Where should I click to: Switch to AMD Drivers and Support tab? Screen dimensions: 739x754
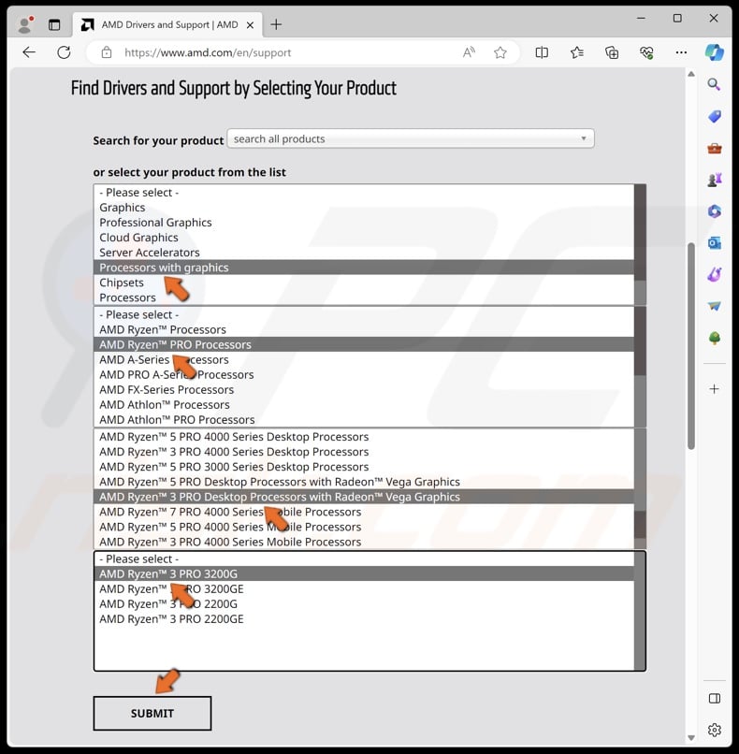(167, 24)
